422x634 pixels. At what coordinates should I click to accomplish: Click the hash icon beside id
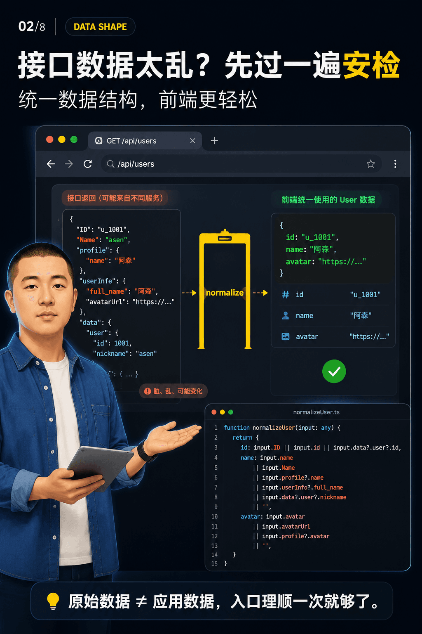click(286, 294)
